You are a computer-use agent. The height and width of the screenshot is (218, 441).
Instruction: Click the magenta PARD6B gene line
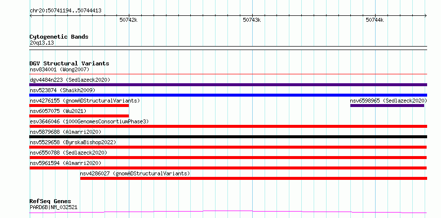pyautogui.click(x=228, y=212)
